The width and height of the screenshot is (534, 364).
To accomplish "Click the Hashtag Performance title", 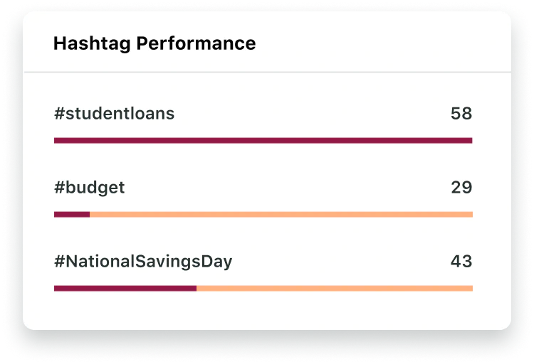I will pos(155,44).
